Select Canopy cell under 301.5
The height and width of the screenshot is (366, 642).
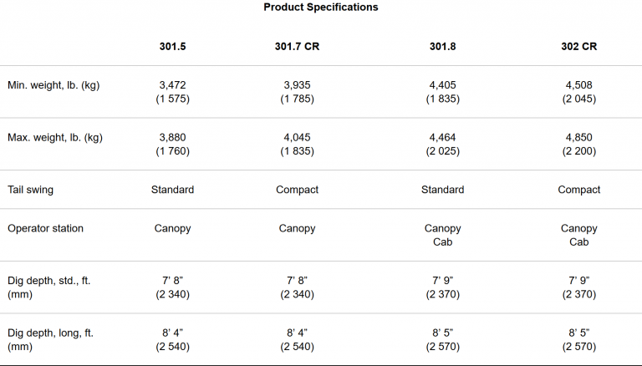pyautogui.click(x=172, y=228)
